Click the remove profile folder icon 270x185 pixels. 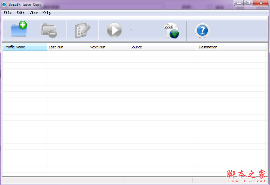coord(49,30)
